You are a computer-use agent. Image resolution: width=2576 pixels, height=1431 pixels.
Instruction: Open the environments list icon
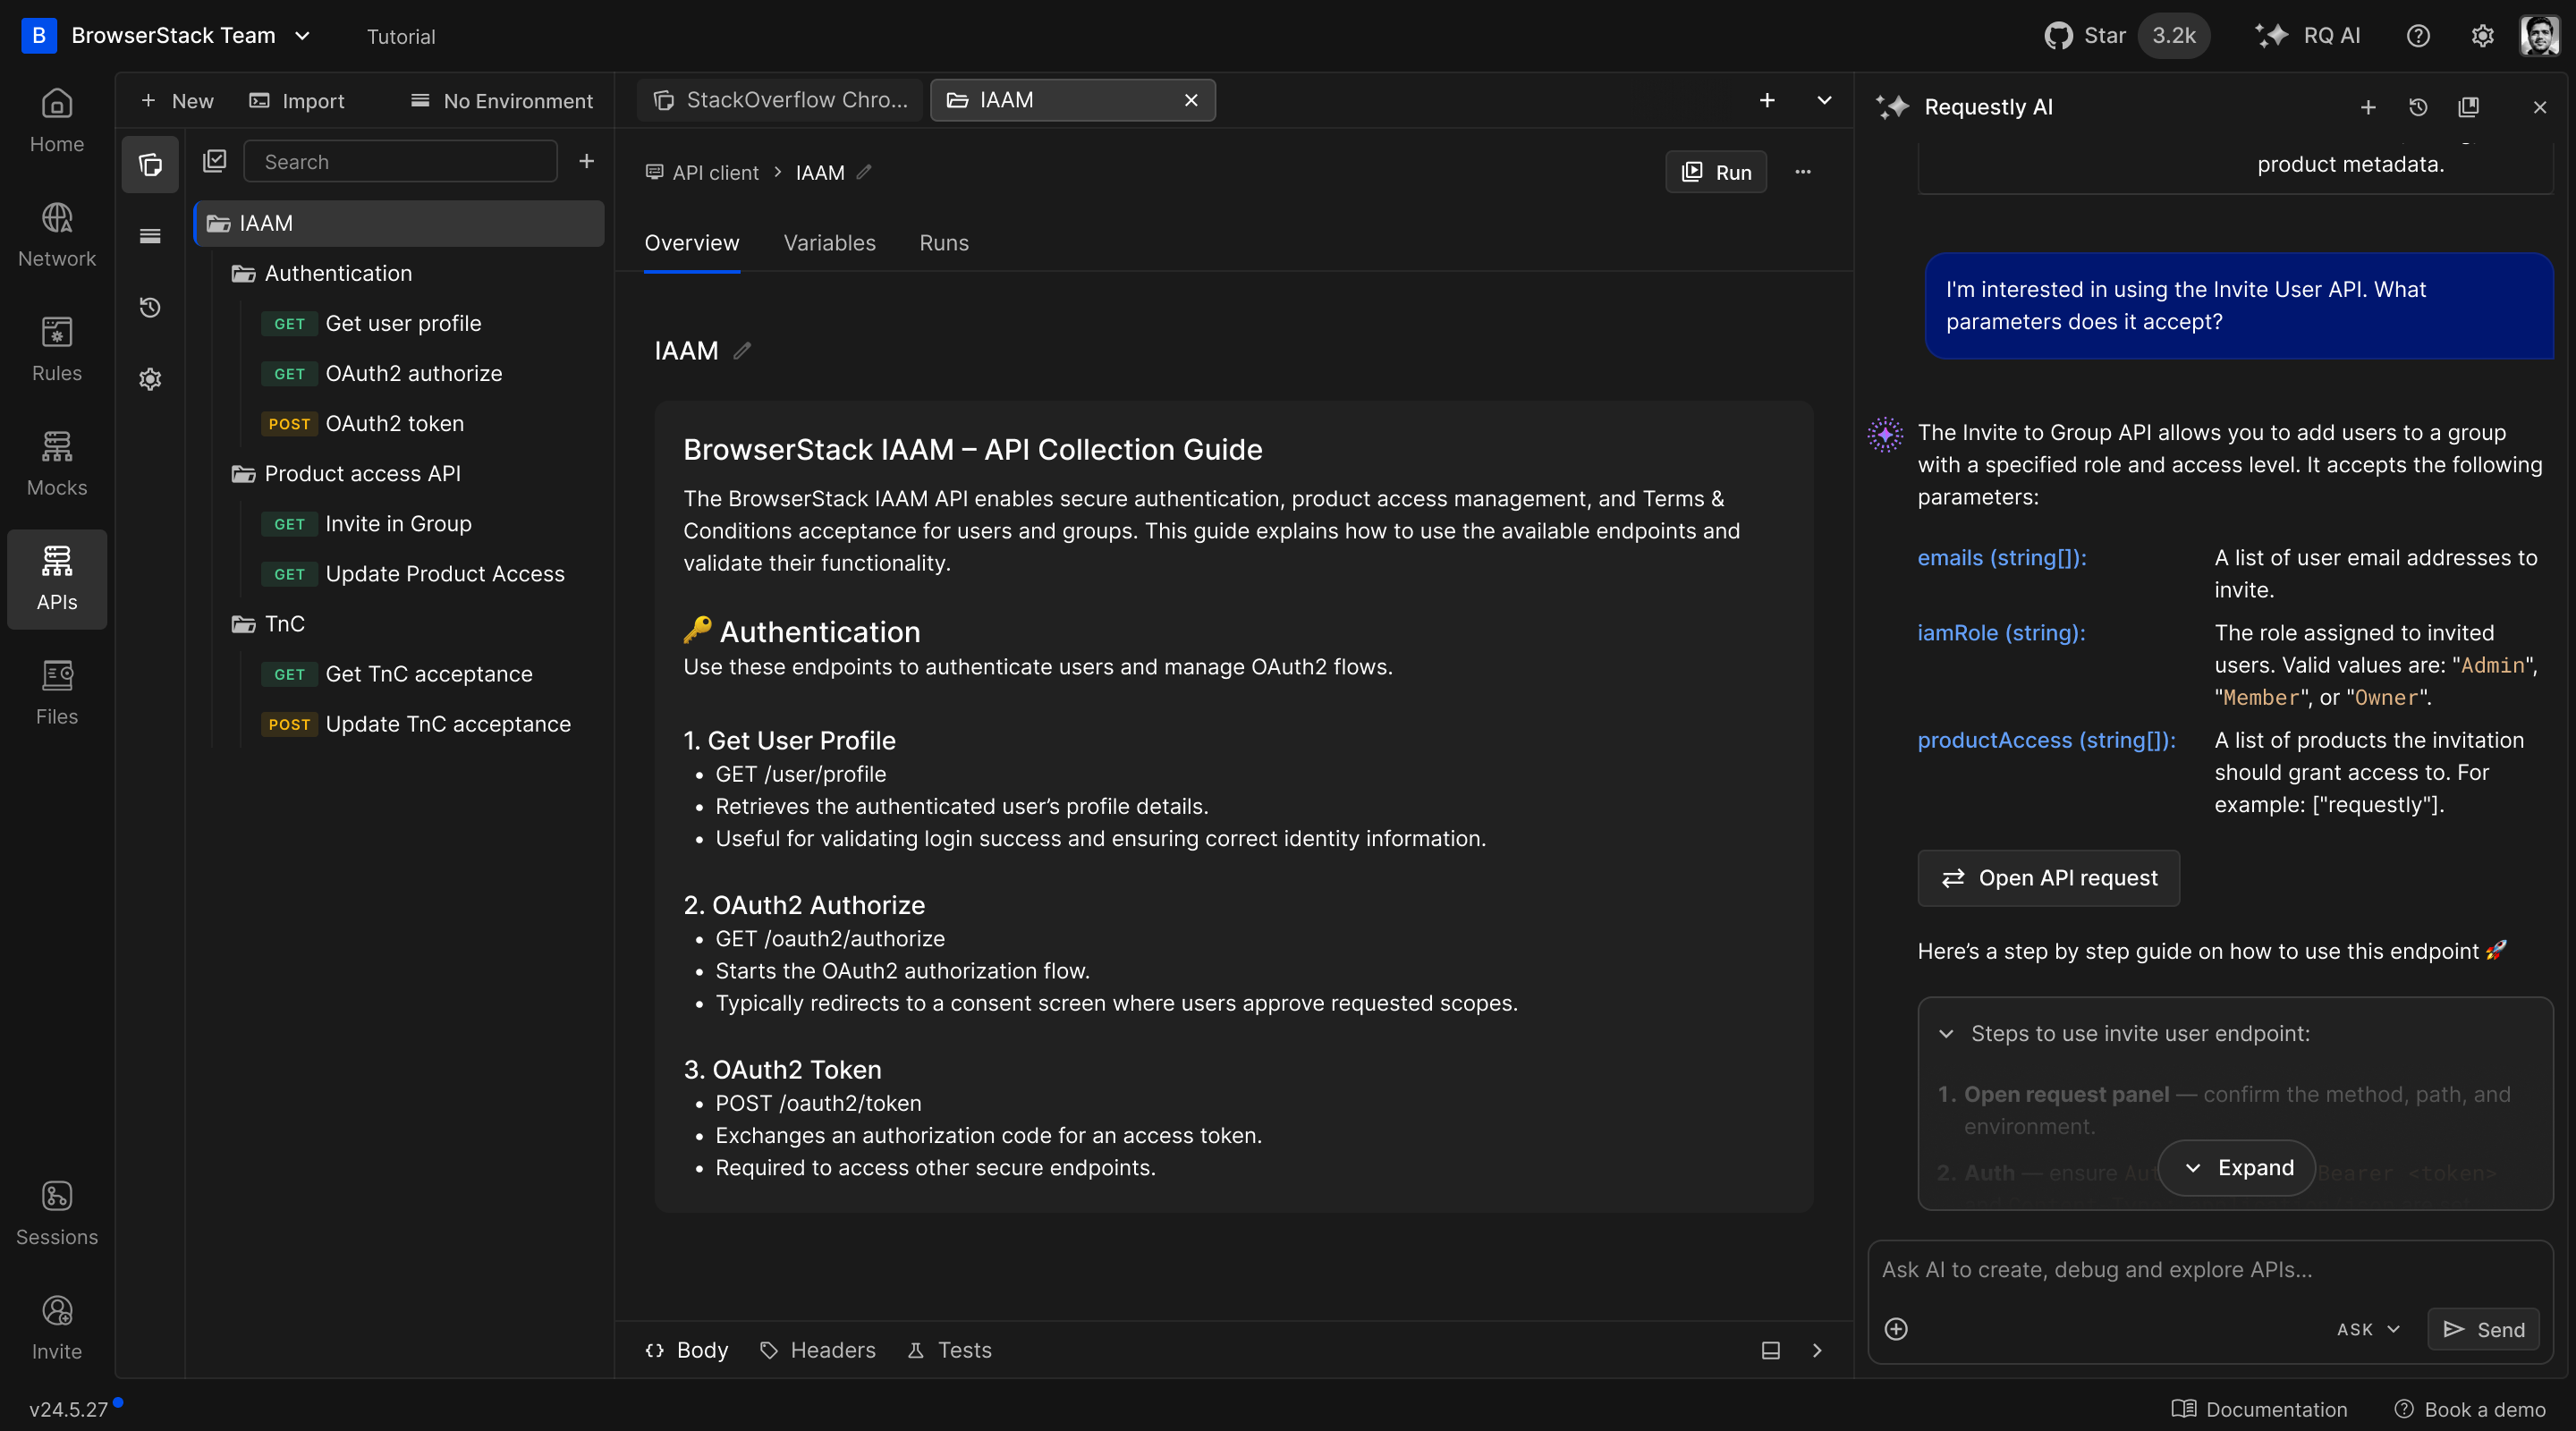pyautogui.click(x=150, y=236)
